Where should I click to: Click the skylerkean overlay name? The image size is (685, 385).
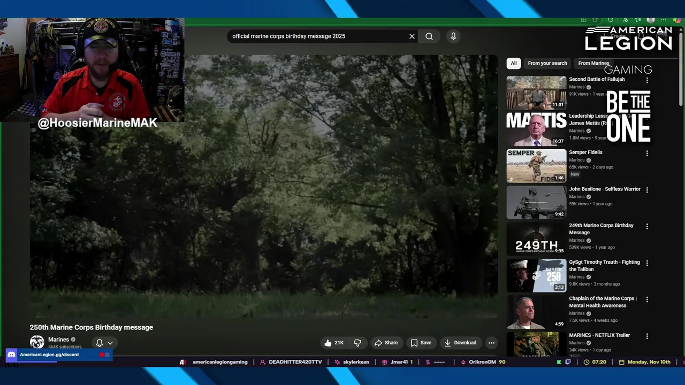(356, 362)
